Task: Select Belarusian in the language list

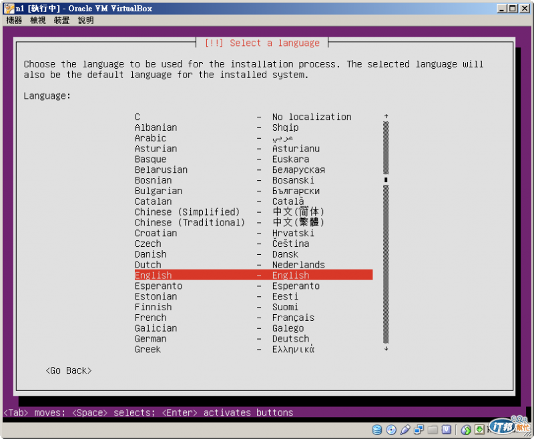Action: click(254, 169)
